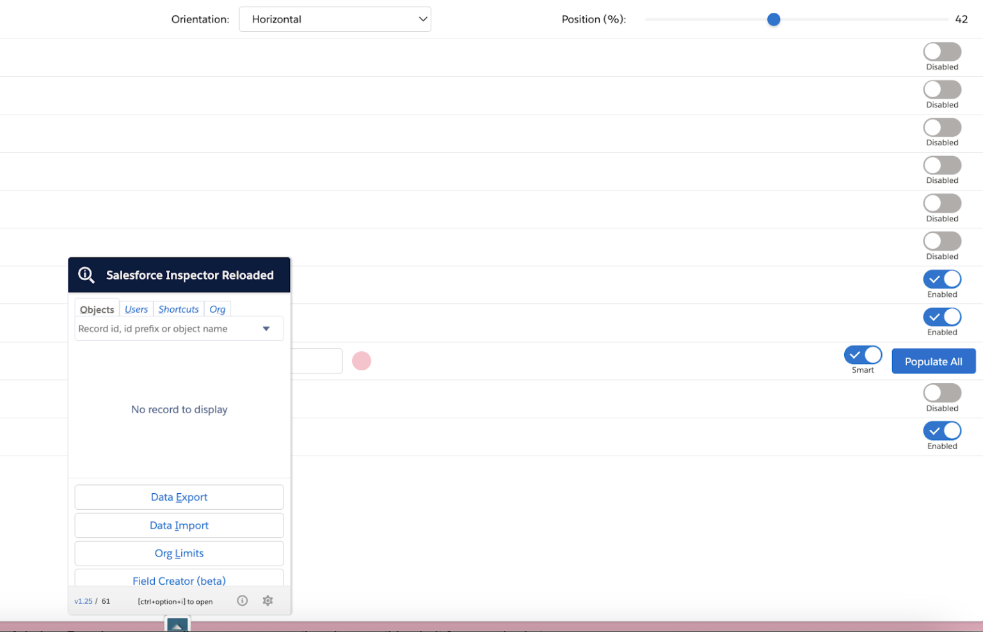The height and width of the screenshot is (632, 983).
Task: Toggle the Smart switch next to Populate All
Action: 863,355
